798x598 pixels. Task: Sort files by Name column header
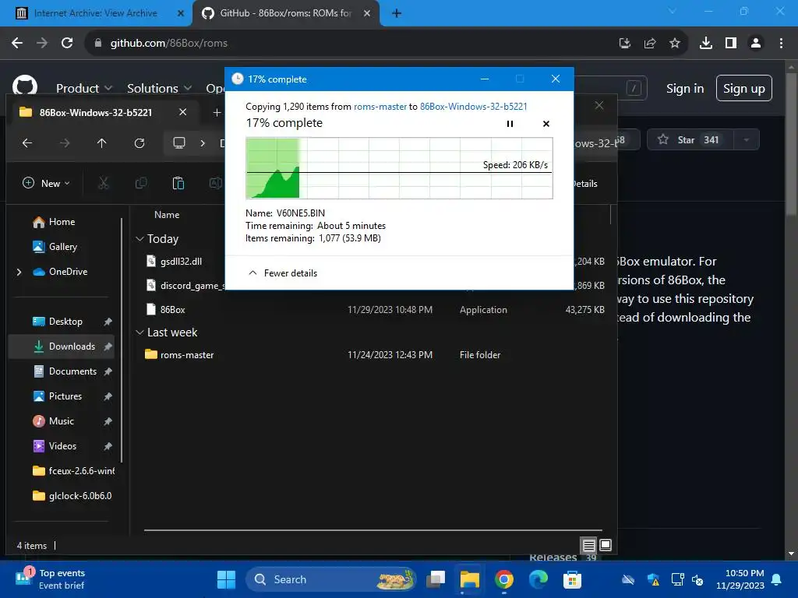point(167,215)
